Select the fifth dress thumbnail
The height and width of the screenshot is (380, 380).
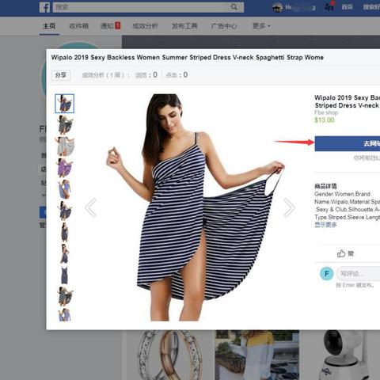(65, 189)
